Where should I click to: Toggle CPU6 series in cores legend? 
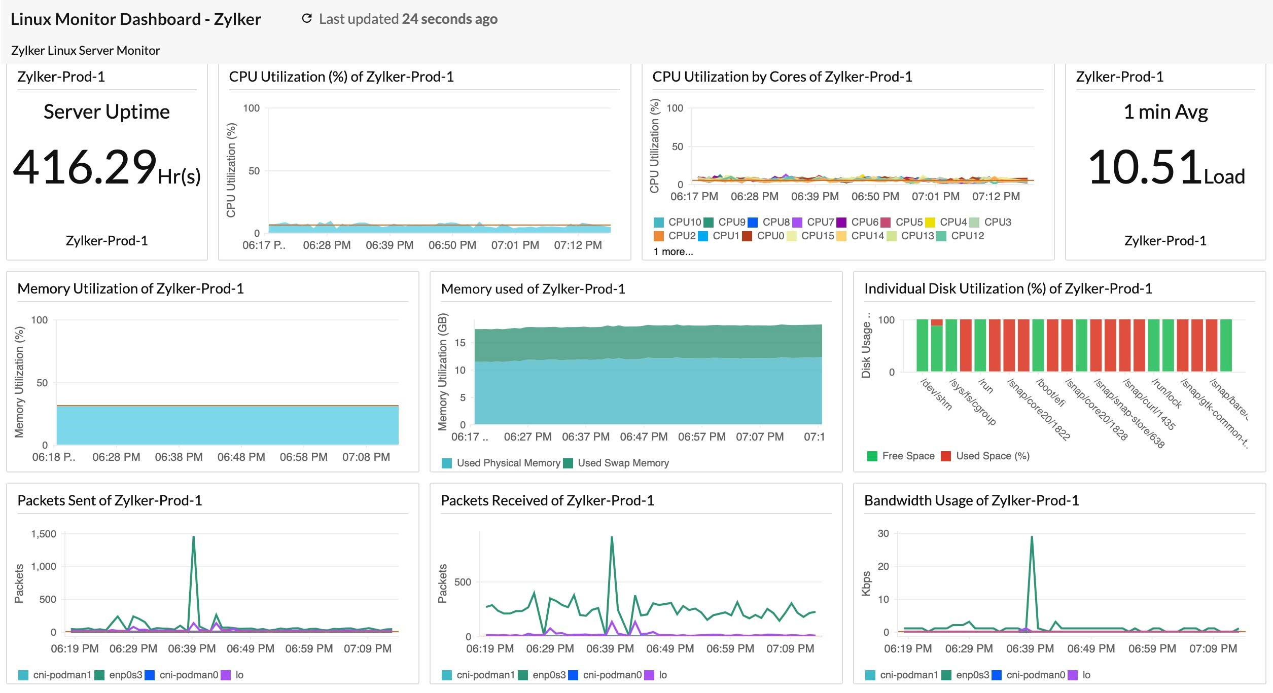(x=858, y=222)
